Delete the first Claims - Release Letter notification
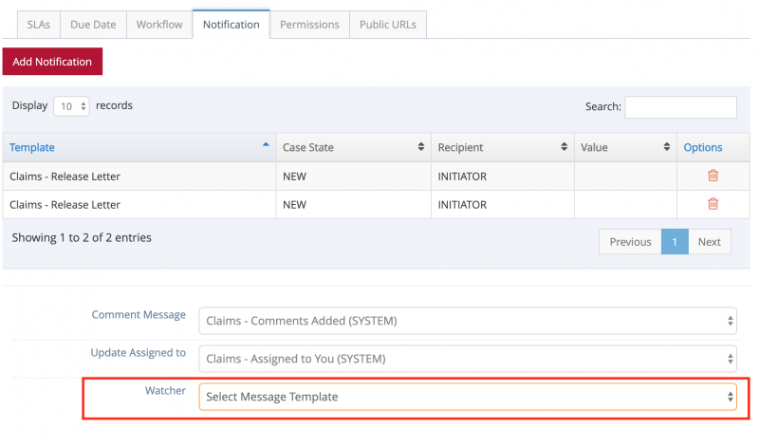This screenshot has height=446, width=759. click(713, 176)
